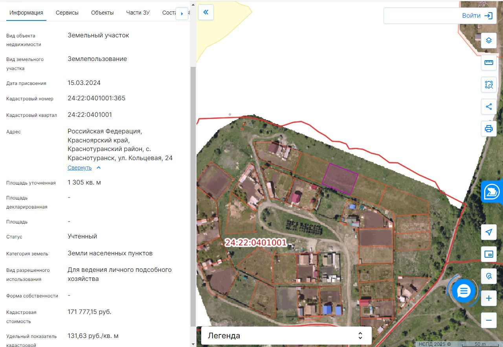Click the value Земельный участок
The width and height of the screenshot is (503, 347).
click(98, 35)
